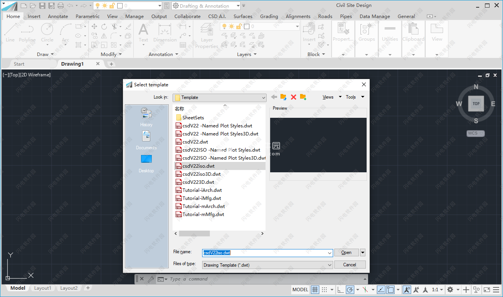
Task: Click the Move tool in Modify panel
Action: [x=94, y=26]
